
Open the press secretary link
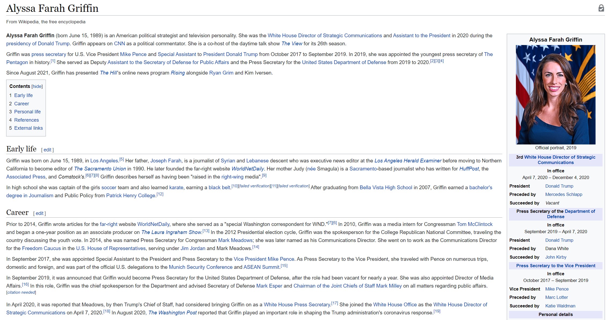pos(49,54)
